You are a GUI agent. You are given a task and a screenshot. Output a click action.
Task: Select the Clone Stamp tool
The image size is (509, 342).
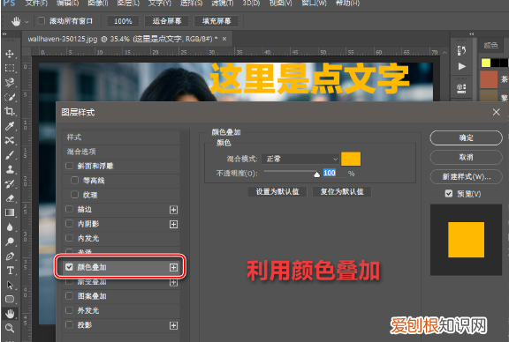10,169
